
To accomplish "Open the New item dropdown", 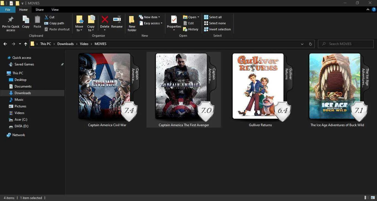I will [149, 17].
